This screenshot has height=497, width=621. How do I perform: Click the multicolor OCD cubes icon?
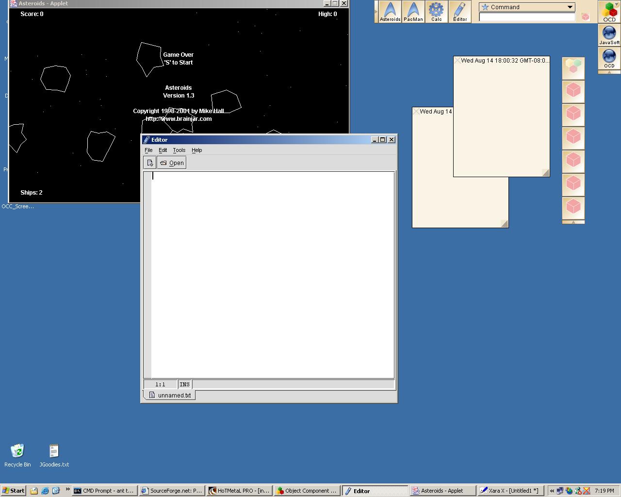point(609,11)
